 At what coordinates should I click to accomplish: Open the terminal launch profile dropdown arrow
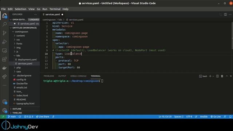point(213,76)
